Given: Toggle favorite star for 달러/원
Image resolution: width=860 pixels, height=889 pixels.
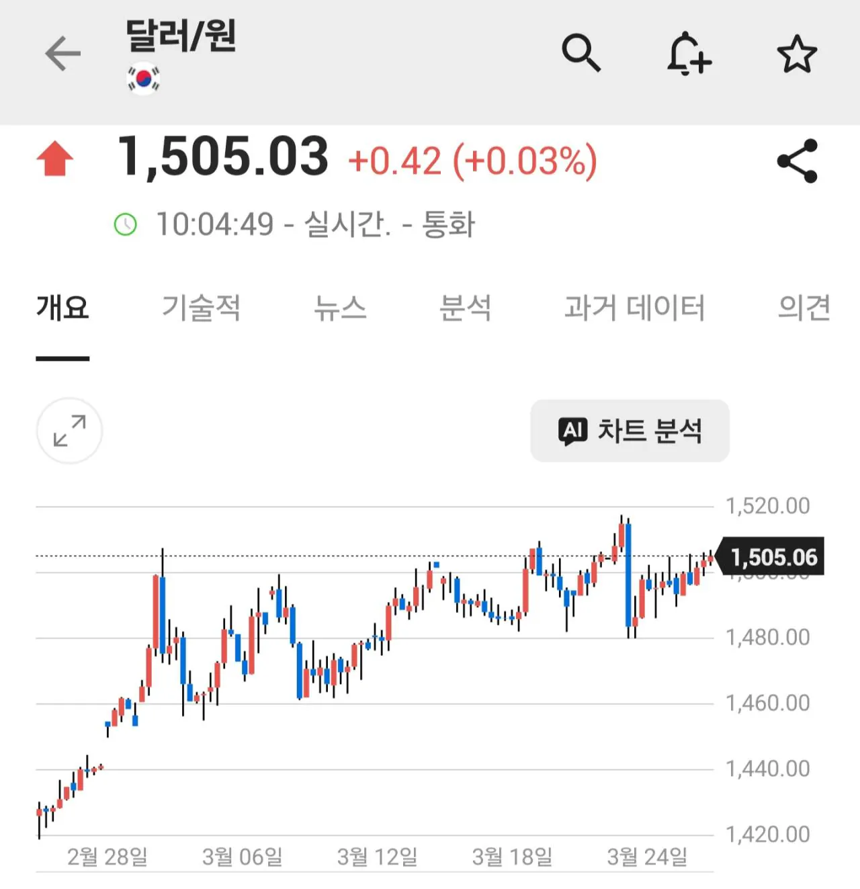Looking at the screenshot, I should pos(797,54).
